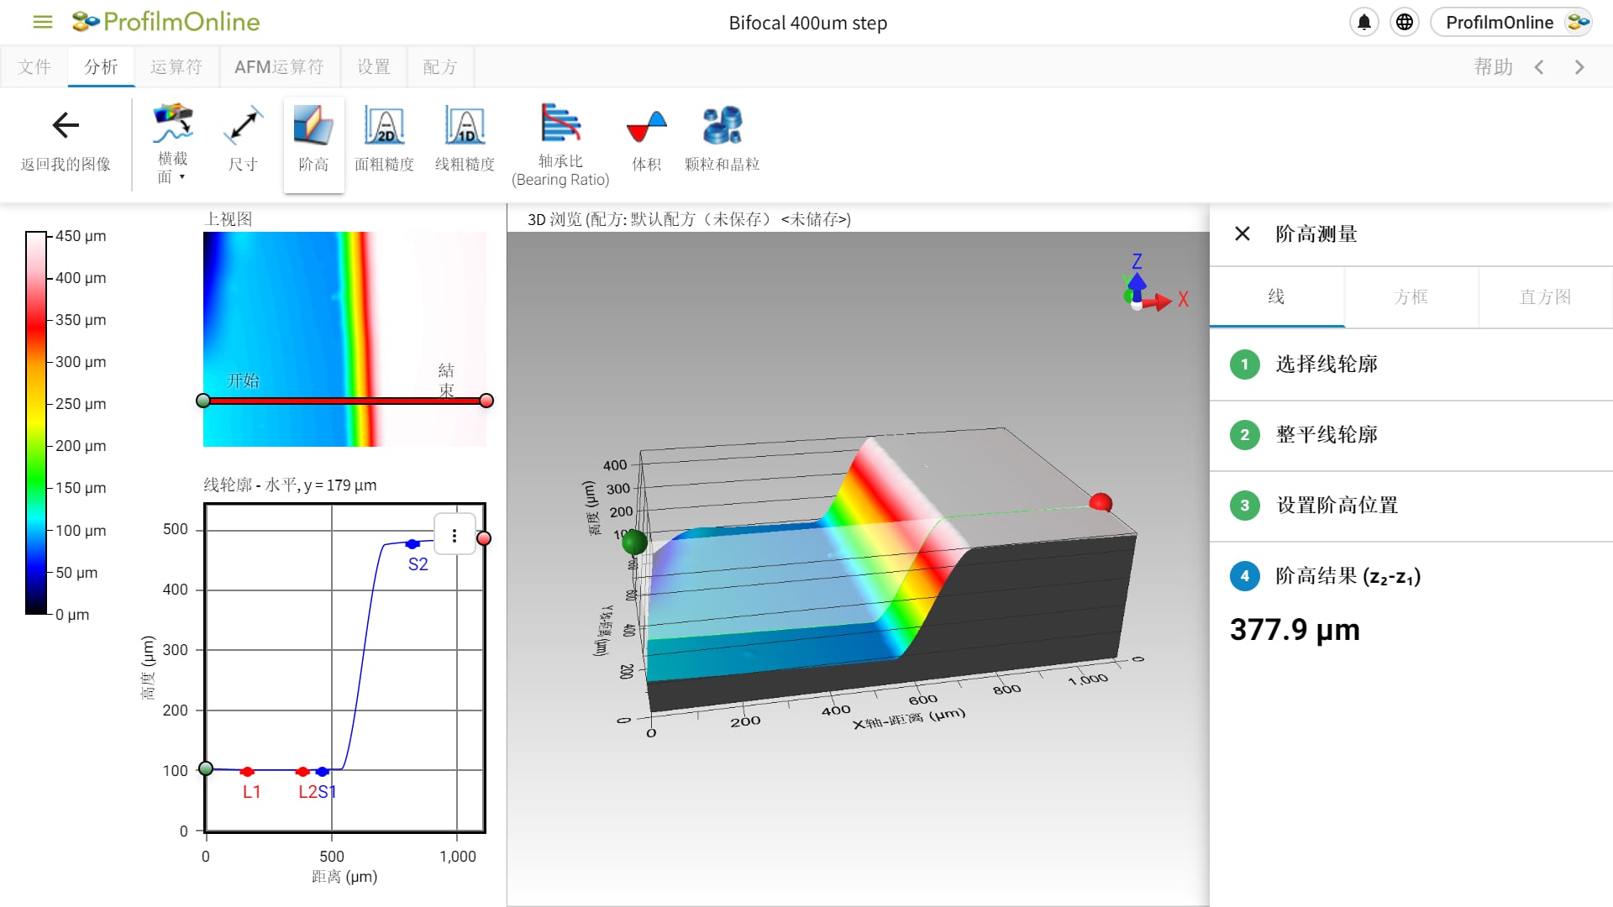Click the red end point on profile chart
This screenshot has height=907, width=1613.
tap(484, 538)
